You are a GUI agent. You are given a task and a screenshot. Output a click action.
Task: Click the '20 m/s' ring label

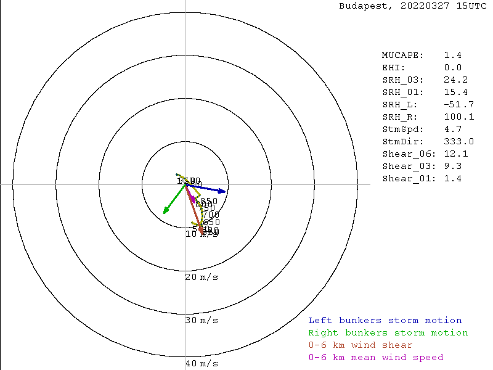pos(202,277)
